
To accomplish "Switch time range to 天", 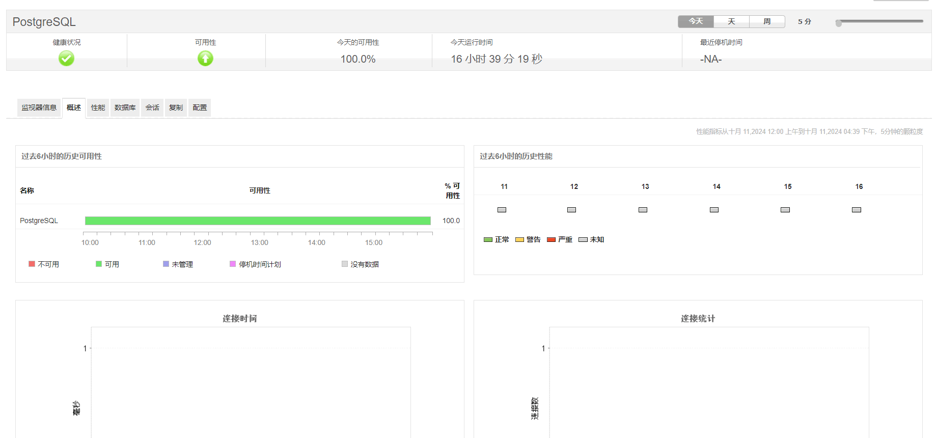I will pos(731,21).
